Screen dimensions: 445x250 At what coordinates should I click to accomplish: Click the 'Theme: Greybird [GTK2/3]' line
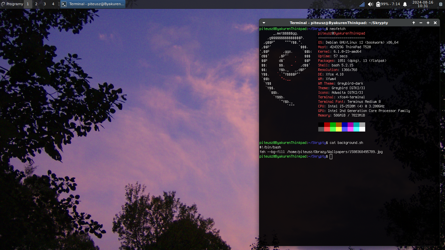point(342,88)
